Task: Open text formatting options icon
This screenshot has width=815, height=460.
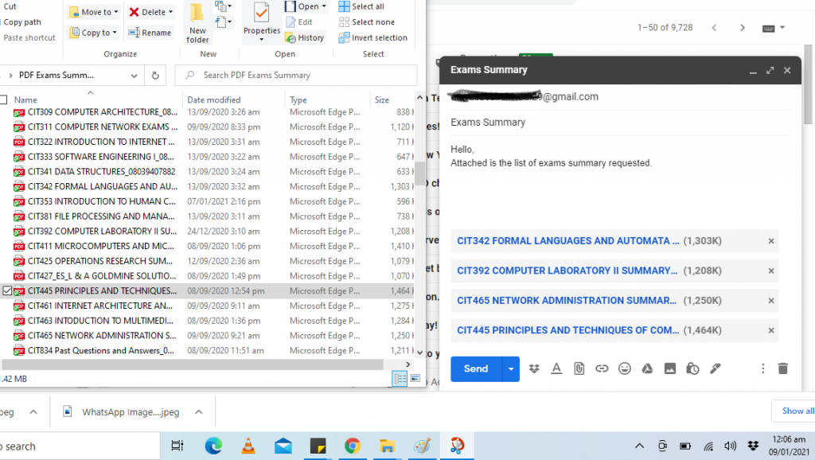Action: 556,368
